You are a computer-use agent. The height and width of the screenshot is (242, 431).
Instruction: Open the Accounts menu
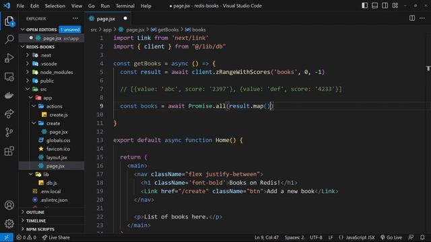(x=9, y=205)
